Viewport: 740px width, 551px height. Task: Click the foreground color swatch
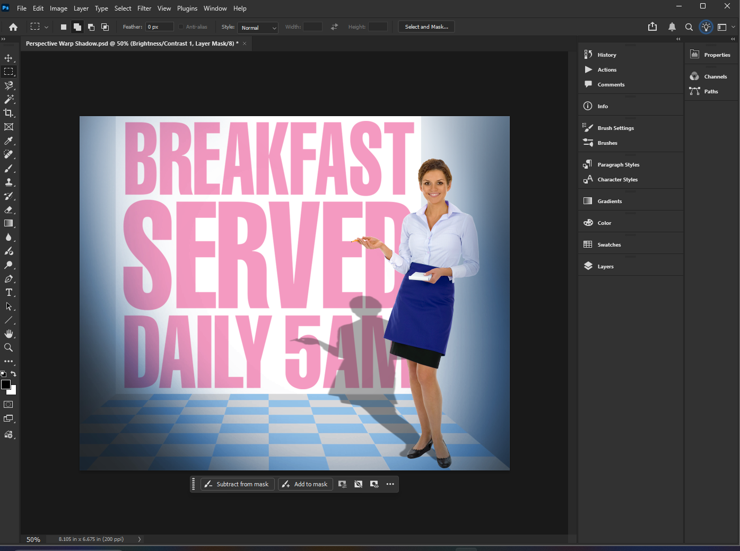(6, 384)
